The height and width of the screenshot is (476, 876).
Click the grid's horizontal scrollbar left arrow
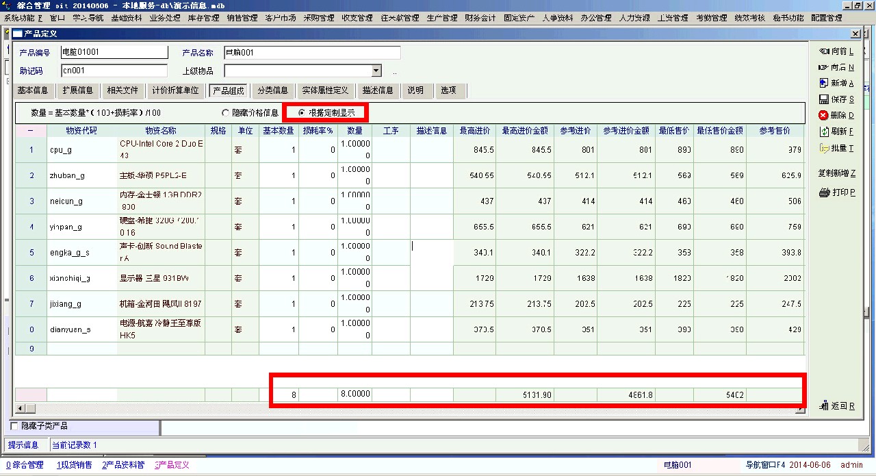coord(20,409)
